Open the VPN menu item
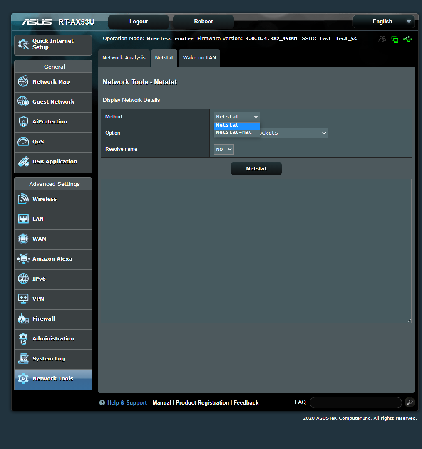The width and height of the screenshot is (422, 449). 53,299
